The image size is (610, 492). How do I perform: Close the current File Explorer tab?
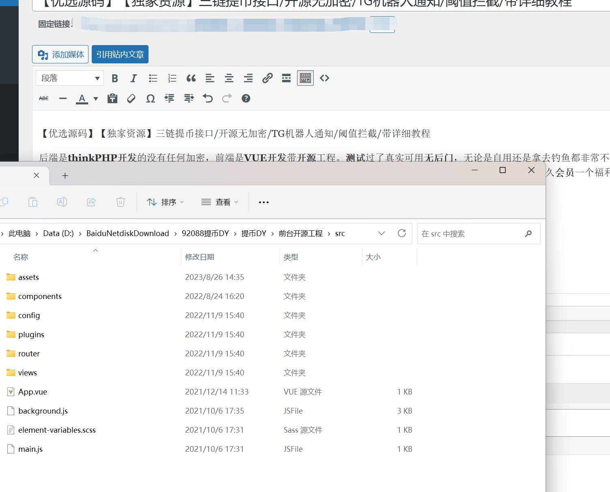point(37,176)
